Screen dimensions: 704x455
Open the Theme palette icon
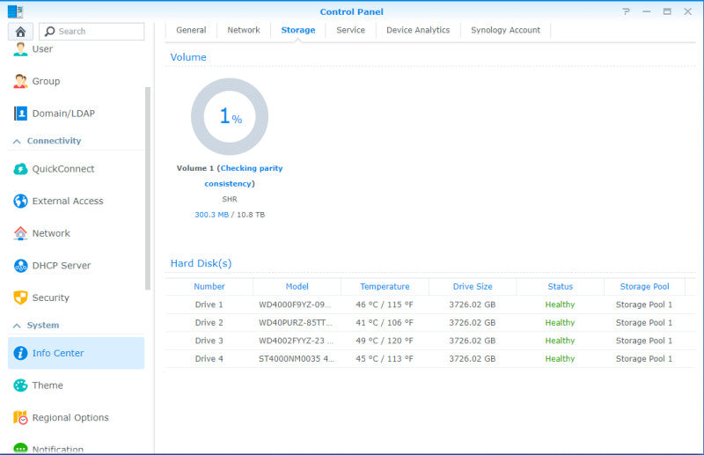[20, 385]
